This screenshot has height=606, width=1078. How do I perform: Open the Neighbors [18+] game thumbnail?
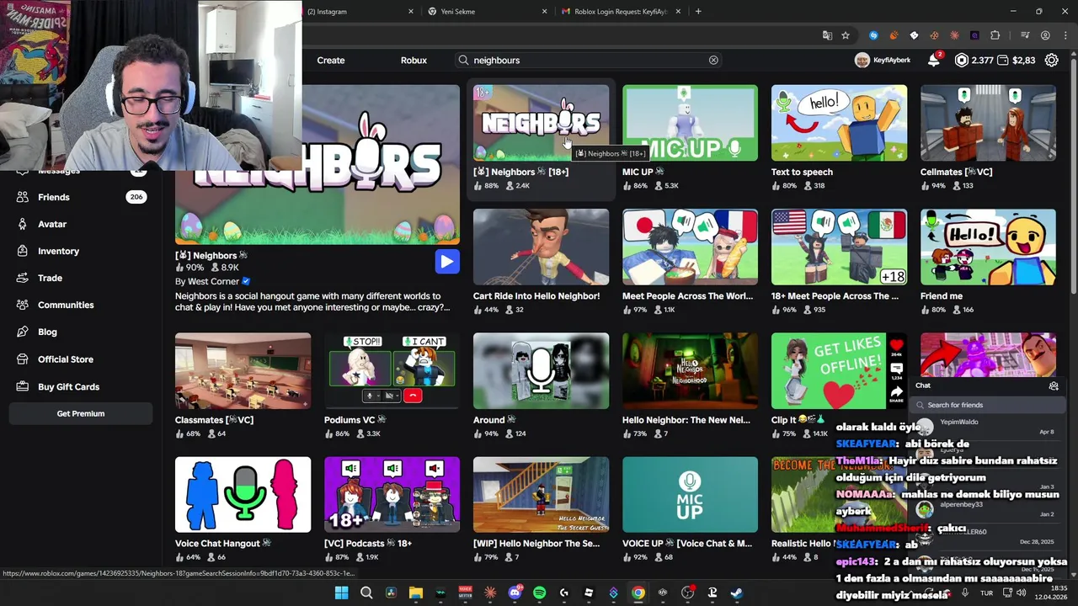pos(541,123)
